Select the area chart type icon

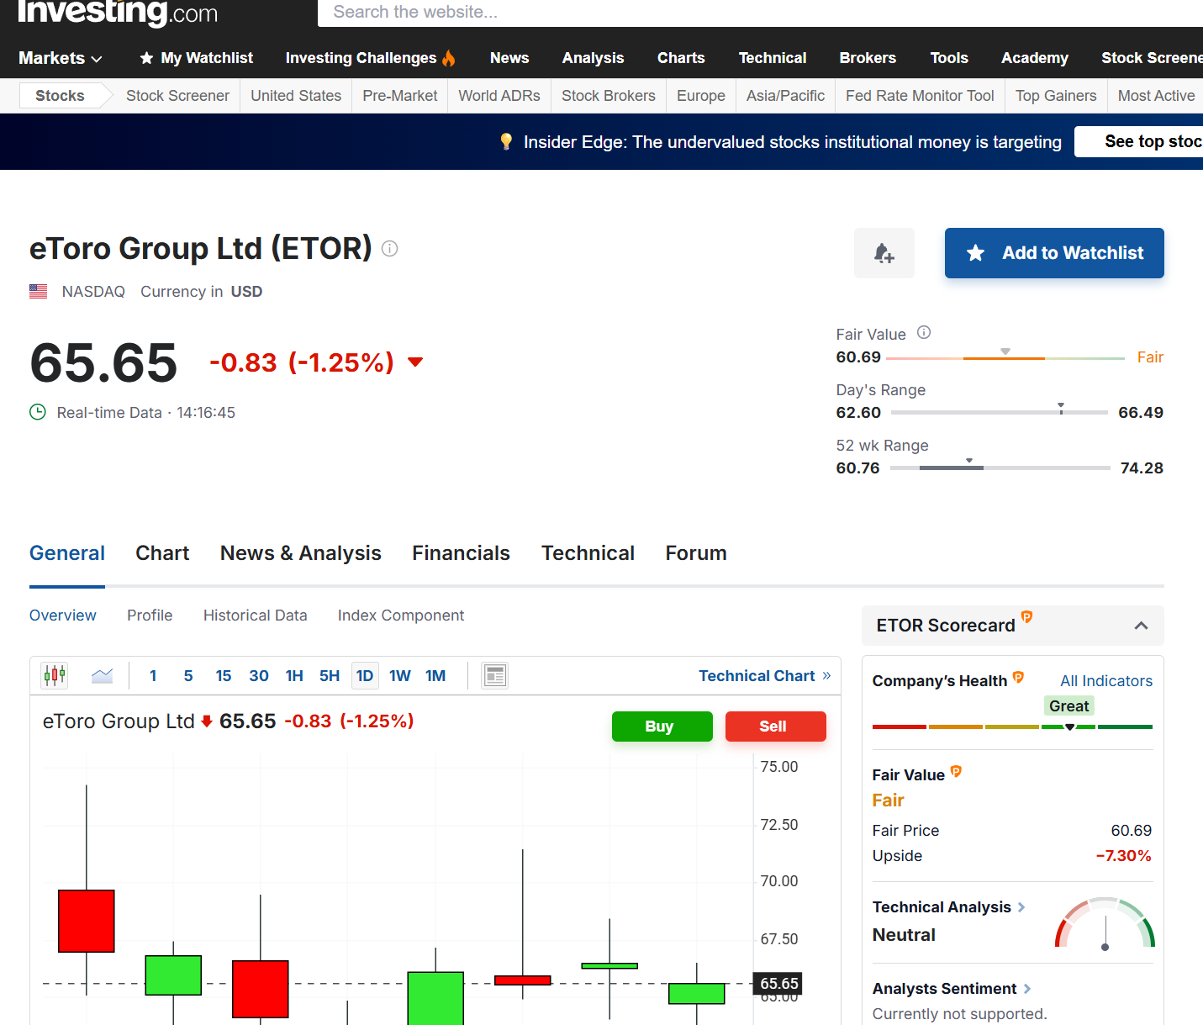pyautogui.click(x=102, y=675)
